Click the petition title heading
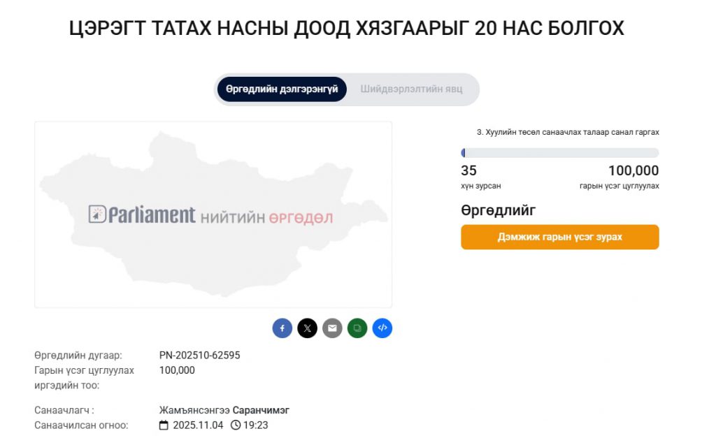The image size is (716, 438). point(347,29)
